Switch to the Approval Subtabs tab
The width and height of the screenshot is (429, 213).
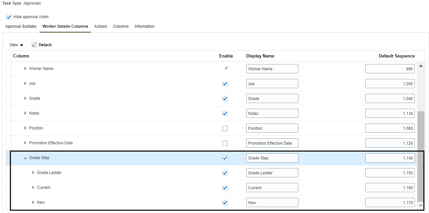pyautogui.click(x=21, y=26)
